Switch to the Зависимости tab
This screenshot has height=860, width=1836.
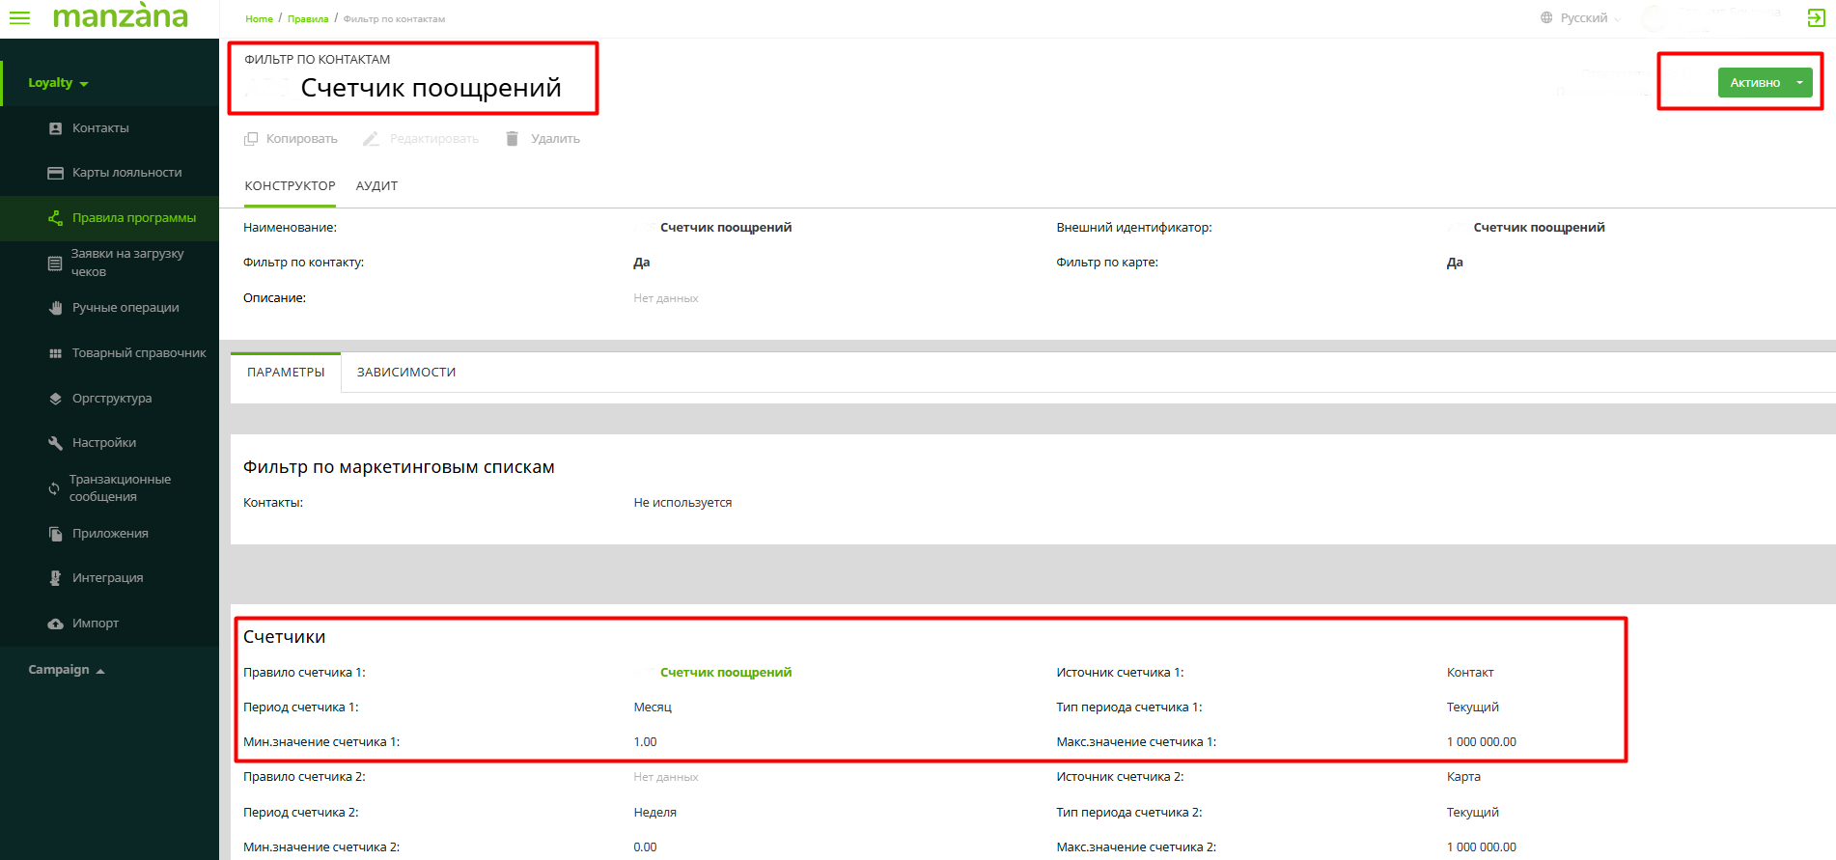pos(405,373)
